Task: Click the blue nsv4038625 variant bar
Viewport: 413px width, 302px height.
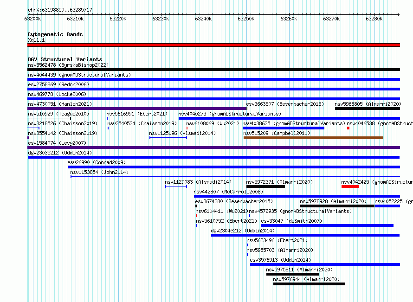Action: (x=284, y=128)
